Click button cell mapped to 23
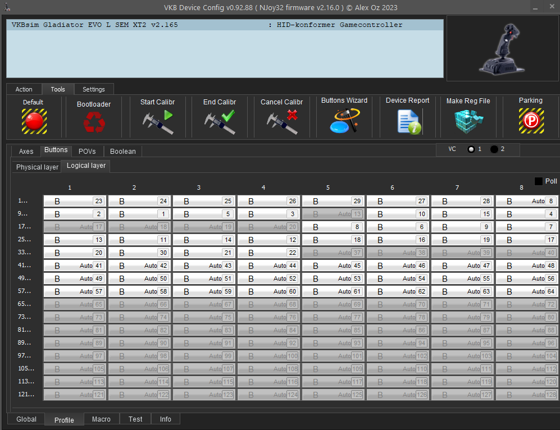The width and height of the screenshot is (560, 430). pos(75,202)
